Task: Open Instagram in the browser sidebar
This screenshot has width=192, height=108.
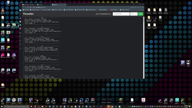Action: [20, 28]
